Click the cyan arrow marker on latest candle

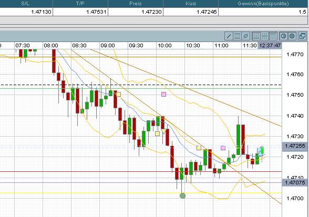point(261,151)
